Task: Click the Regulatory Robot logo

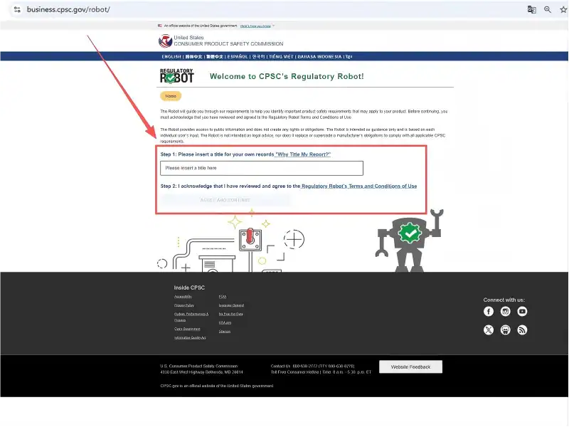Action: pyautogui.click(x=176, y=76)
